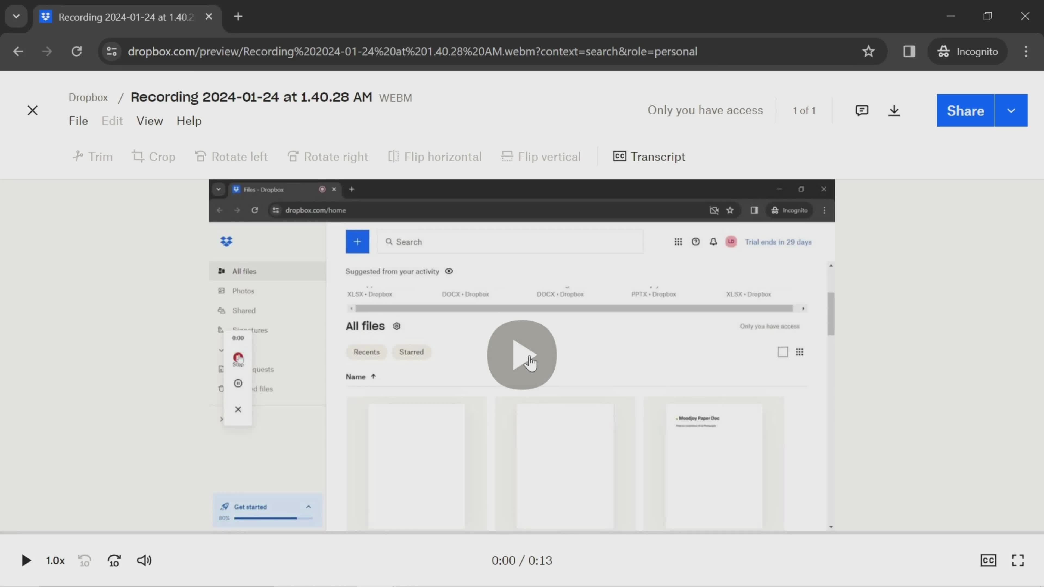
Task: Click the Download icon for file
Action: click(x=894, y=110)
